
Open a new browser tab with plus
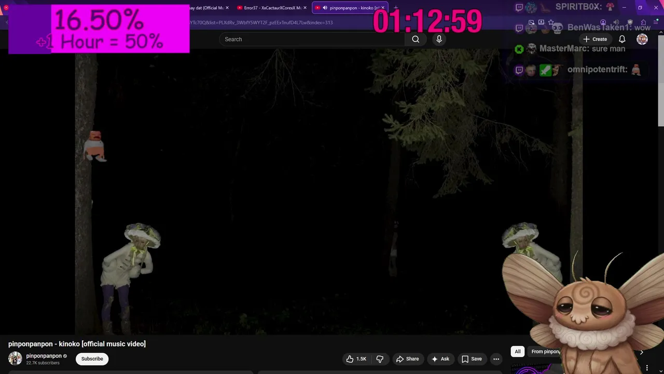[x=396, y=8]
